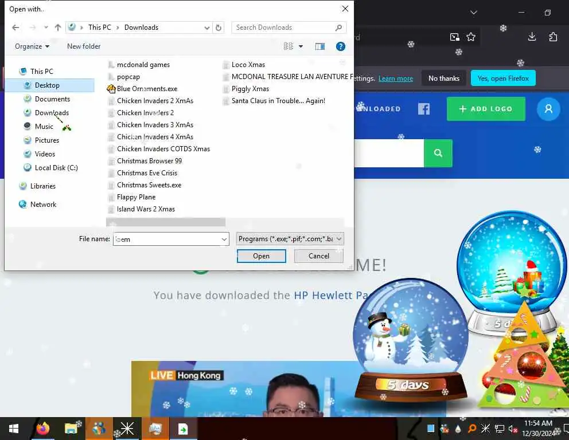Click the Facebook icon on the website
This screenshot has width=569, height=440.
424,109
